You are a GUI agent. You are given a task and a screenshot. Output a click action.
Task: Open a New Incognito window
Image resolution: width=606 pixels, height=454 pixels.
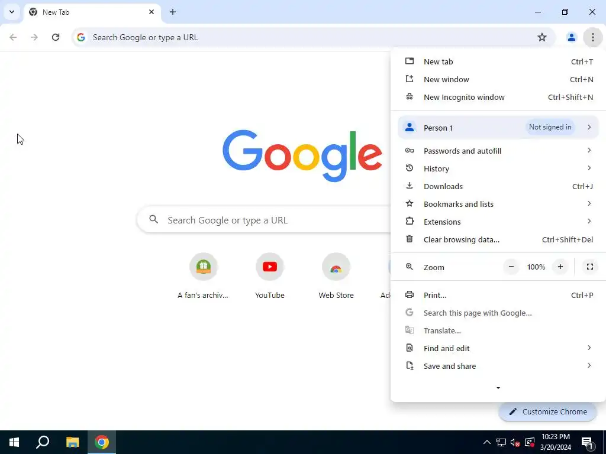[498, 98]
